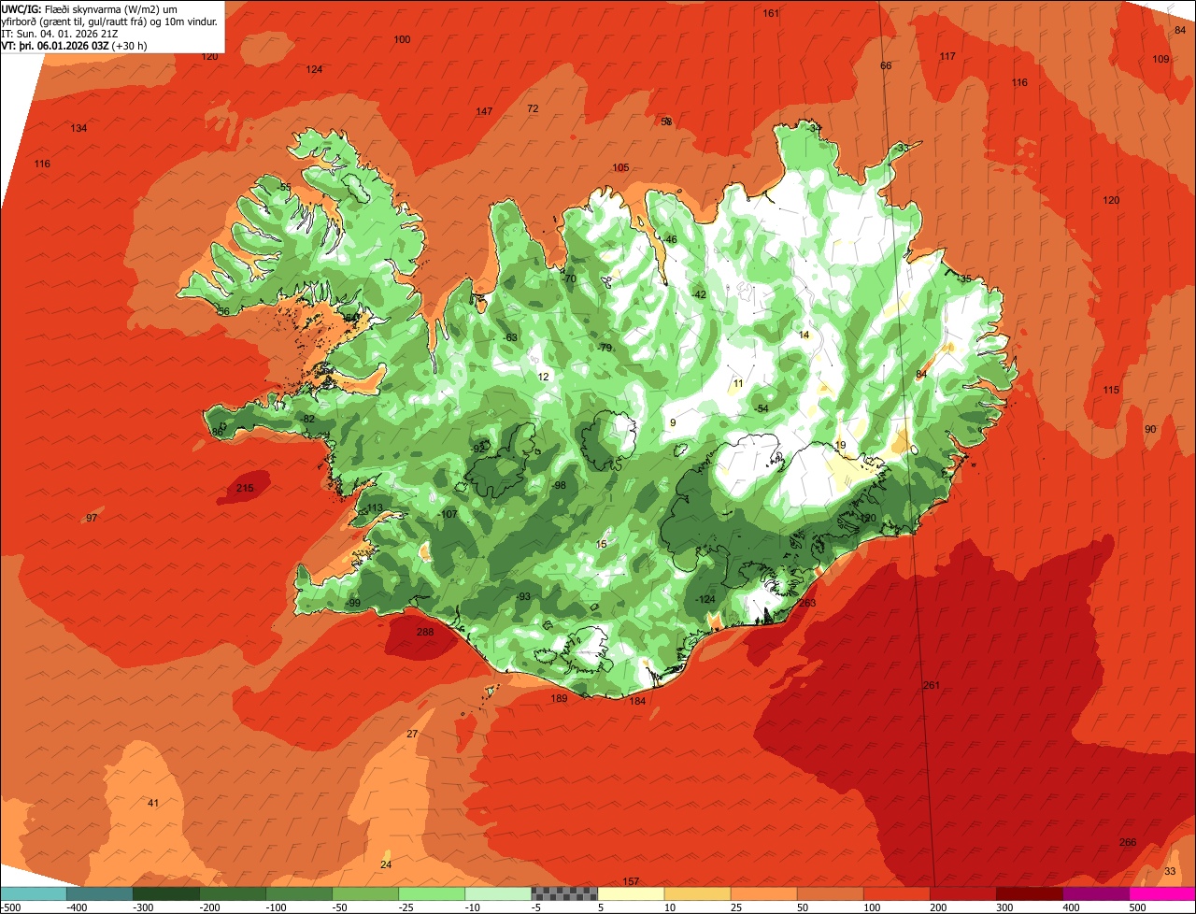Click the flux value '263' on the southeast coast
This screenshot has width=1196, height=914.
[x=807, y=604]
